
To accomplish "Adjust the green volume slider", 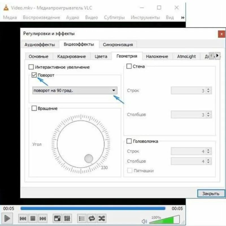I will [165, 220].
